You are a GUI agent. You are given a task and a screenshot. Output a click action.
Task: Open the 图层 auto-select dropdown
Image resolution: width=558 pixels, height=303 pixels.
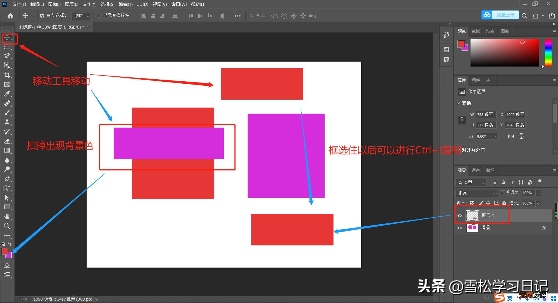81,16
